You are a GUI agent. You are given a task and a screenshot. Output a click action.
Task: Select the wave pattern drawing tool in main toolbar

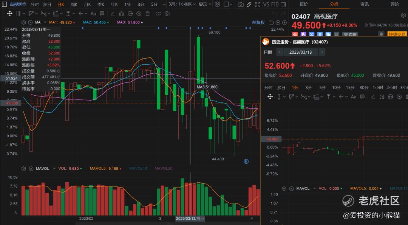[43, 14]
